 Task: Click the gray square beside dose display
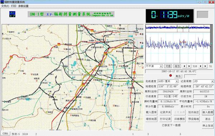[x=202, y=15]
